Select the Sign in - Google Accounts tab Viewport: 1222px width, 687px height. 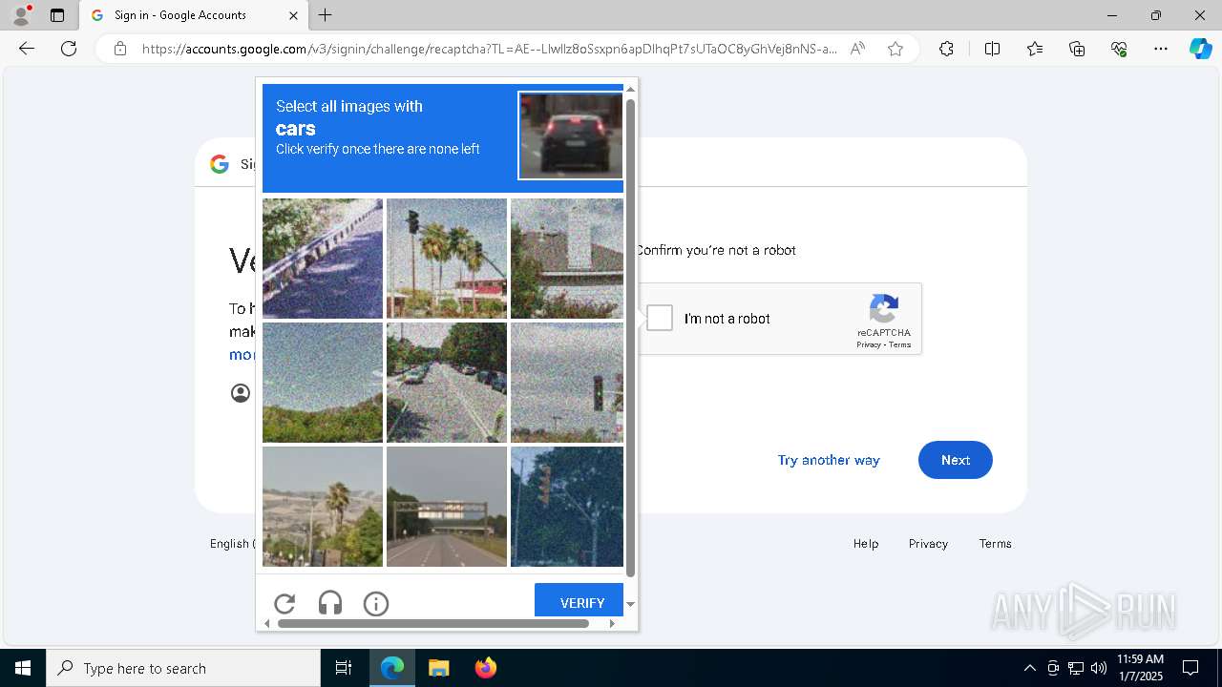click(x=193, y=15)
